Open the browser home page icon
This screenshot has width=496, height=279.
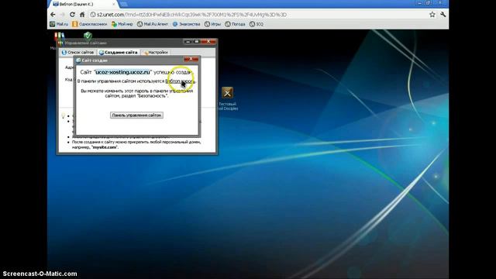82,15
